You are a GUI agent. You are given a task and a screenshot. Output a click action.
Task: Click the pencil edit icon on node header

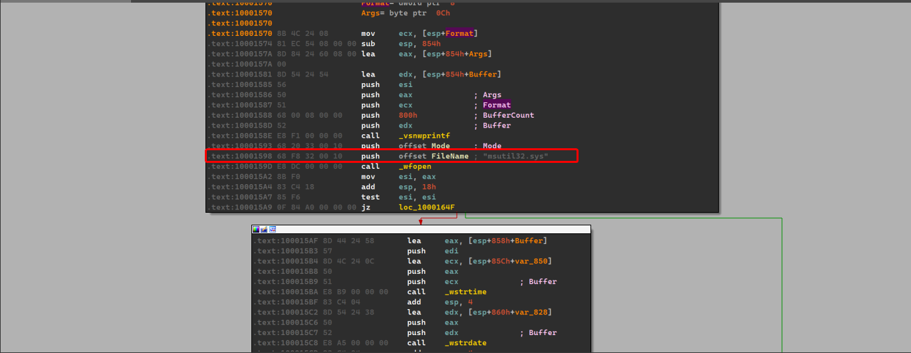[264, 229]
